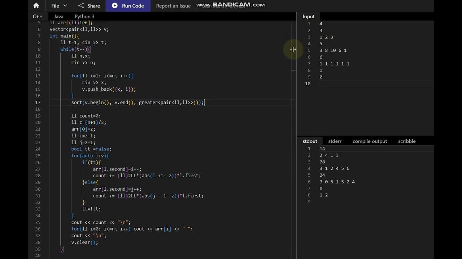
Task: Open the stderr output tab
Action: tap(335, 141)
